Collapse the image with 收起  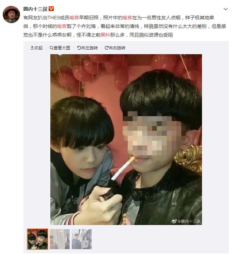pyautogui.click(x=37, y=48)
